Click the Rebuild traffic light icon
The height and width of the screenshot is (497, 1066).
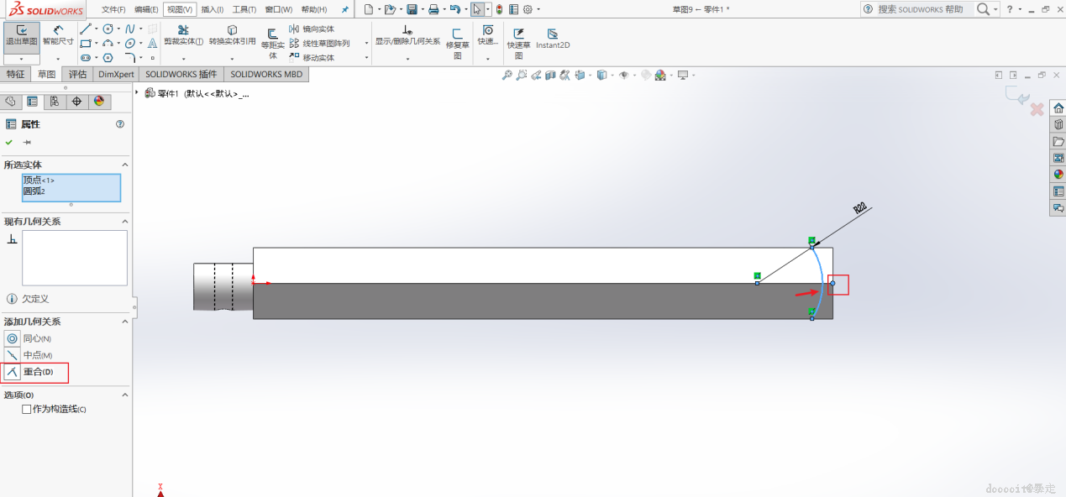pyautogui.click(x=499, y=9)
